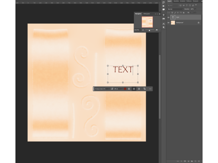Zoom in with large mountains button

(157, 30)
